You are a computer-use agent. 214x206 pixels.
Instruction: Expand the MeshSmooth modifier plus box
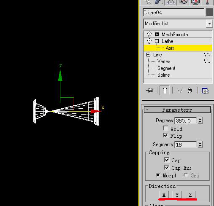pyautogui.click(x=157, y=35)
